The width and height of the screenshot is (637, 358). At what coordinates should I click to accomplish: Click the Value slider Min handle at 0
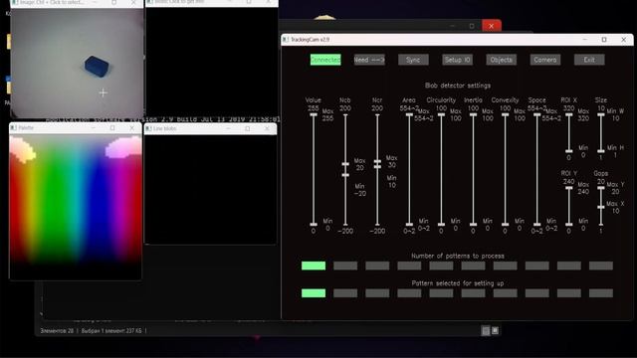tap(314, 224)
